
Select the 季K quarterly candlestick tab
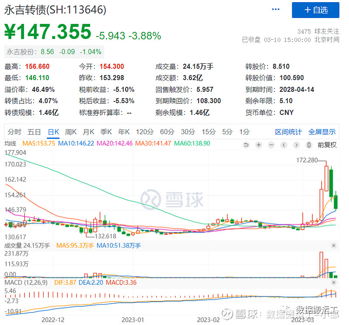106,132
